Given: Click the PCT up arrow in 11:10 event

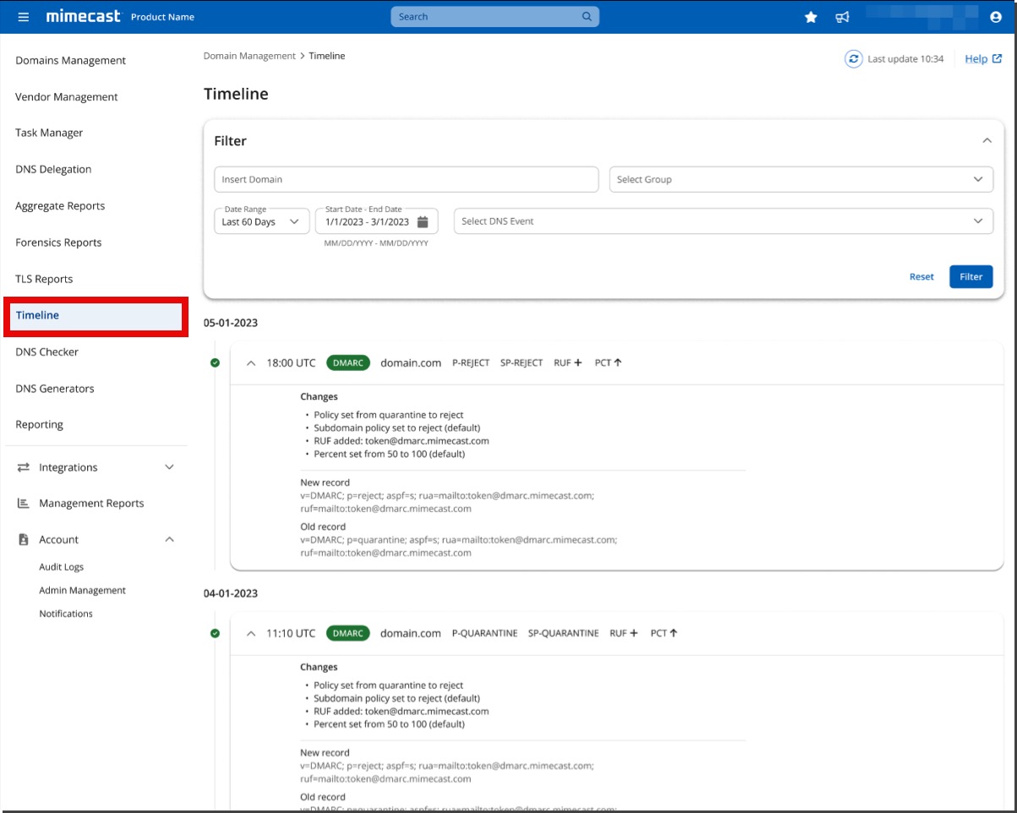Looking at the screenshot, I should pyautogui.click(x=674, y=633).
